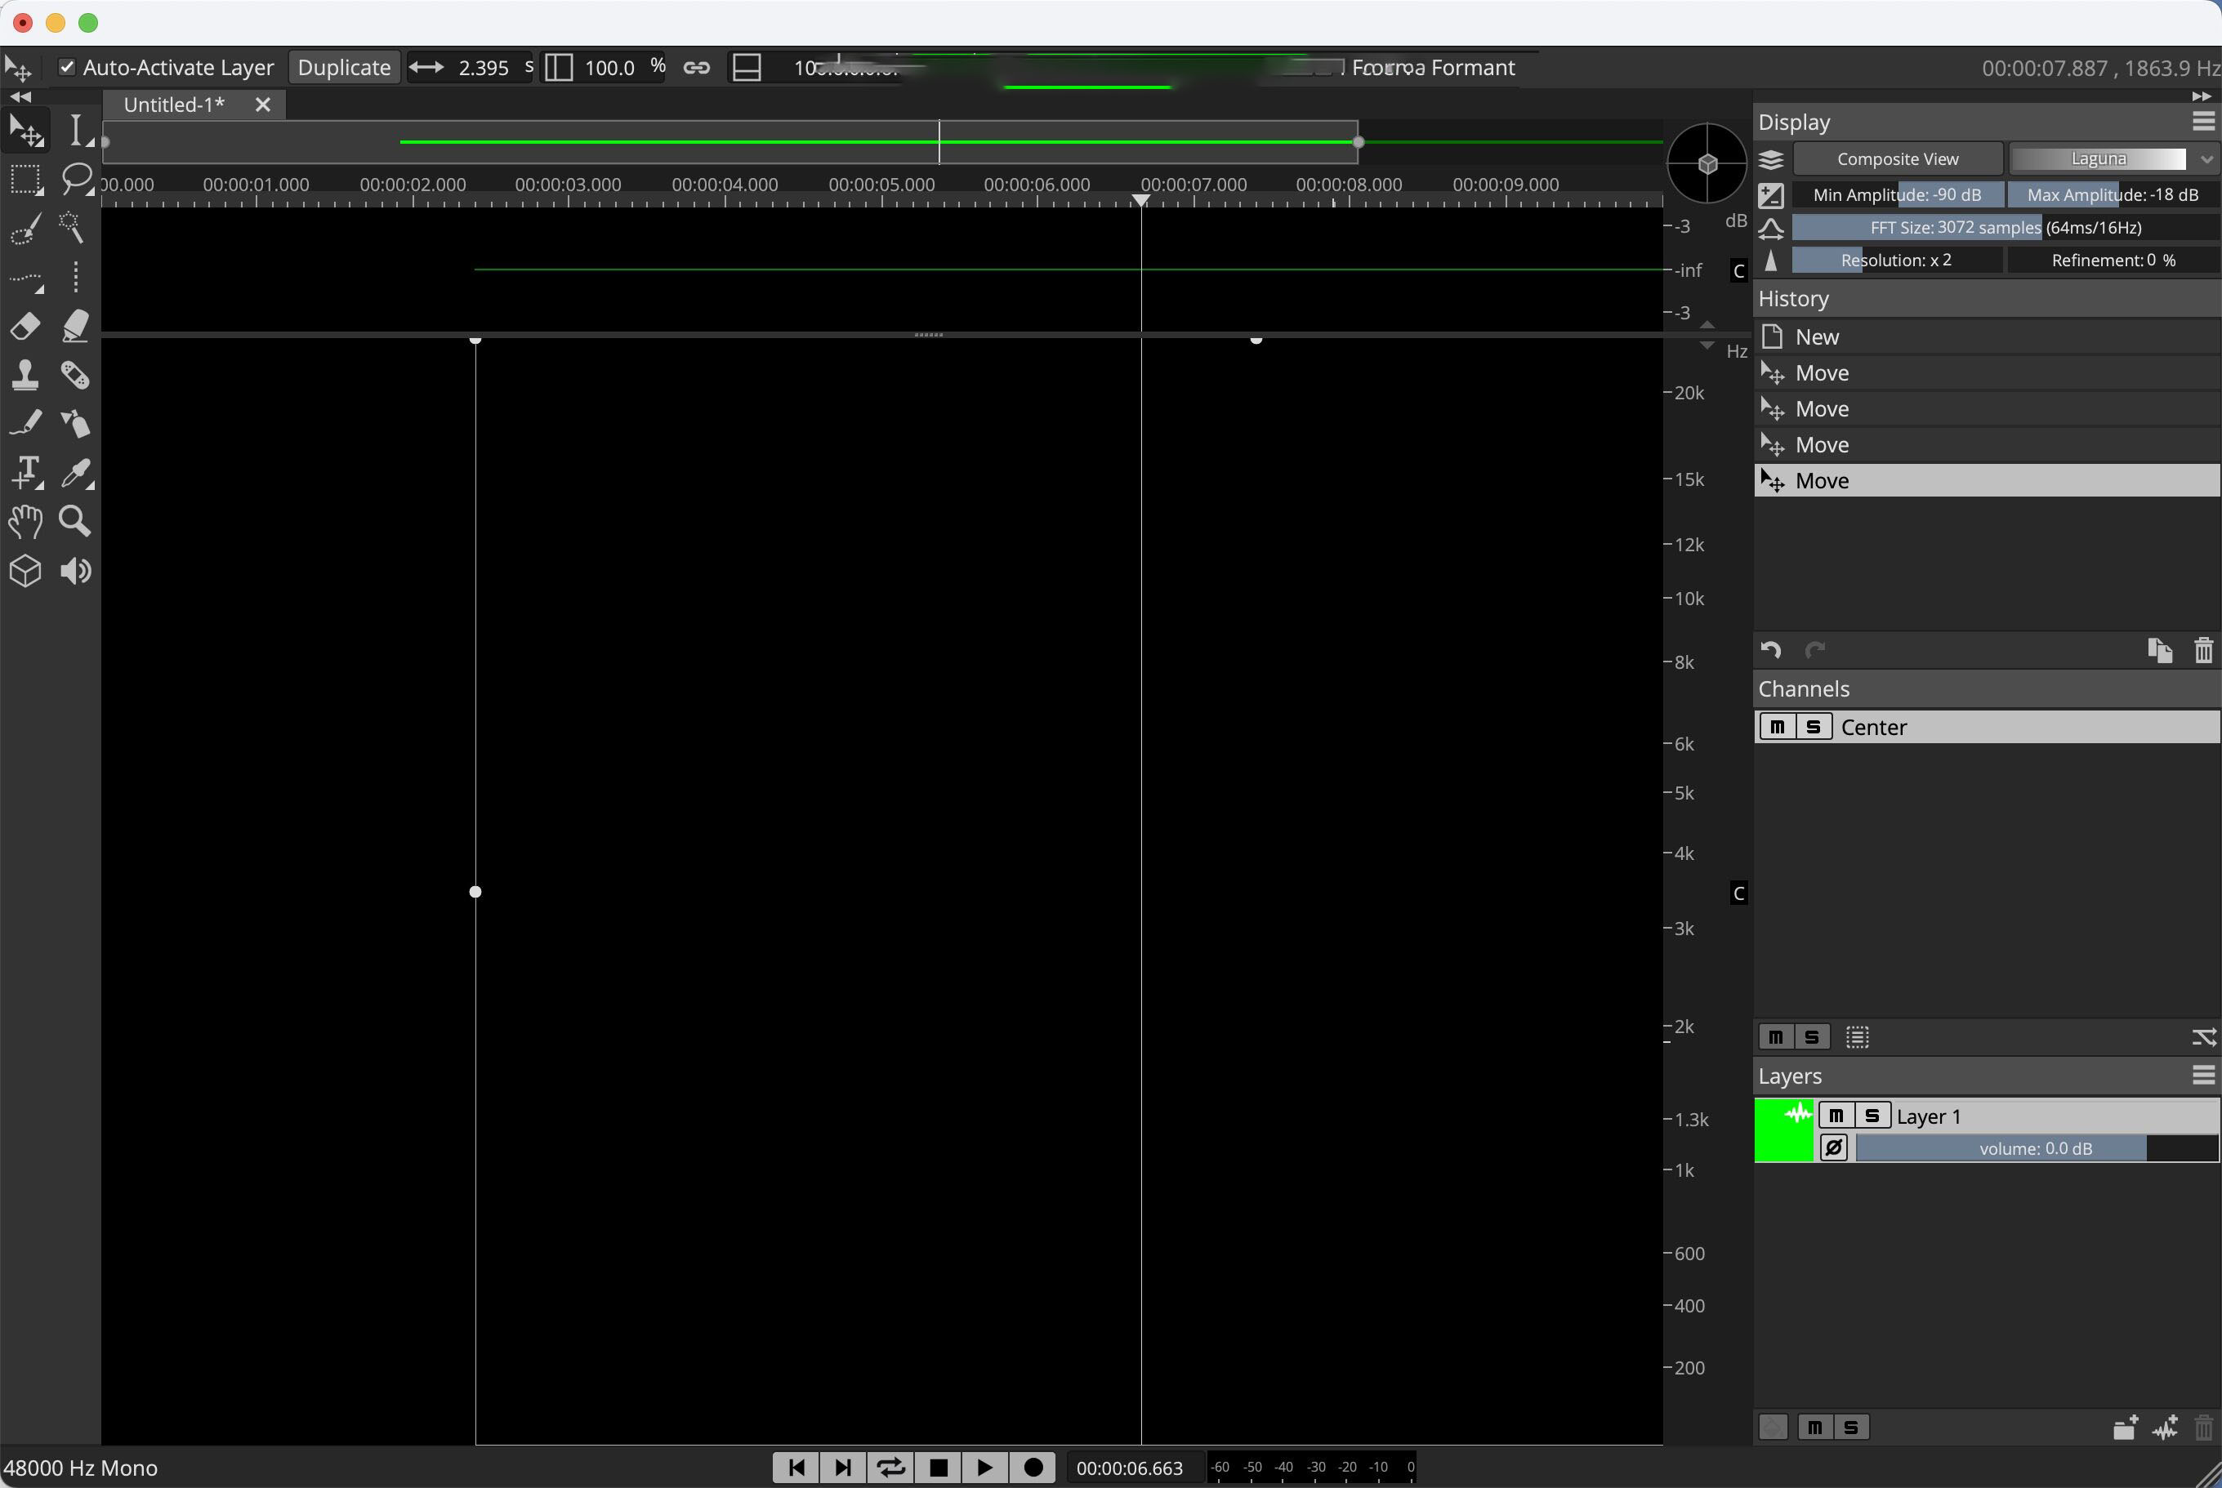The width and height of the screenshot is (2222, 1488).
Task: Select the Lasso Selection tool
Action: tap(76, 180)
